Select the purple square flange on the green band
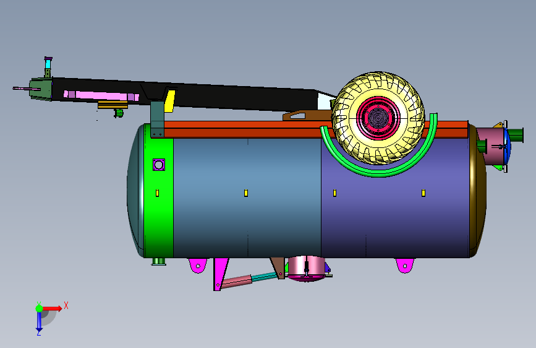 pyautogui.click(x=159, y=165)
